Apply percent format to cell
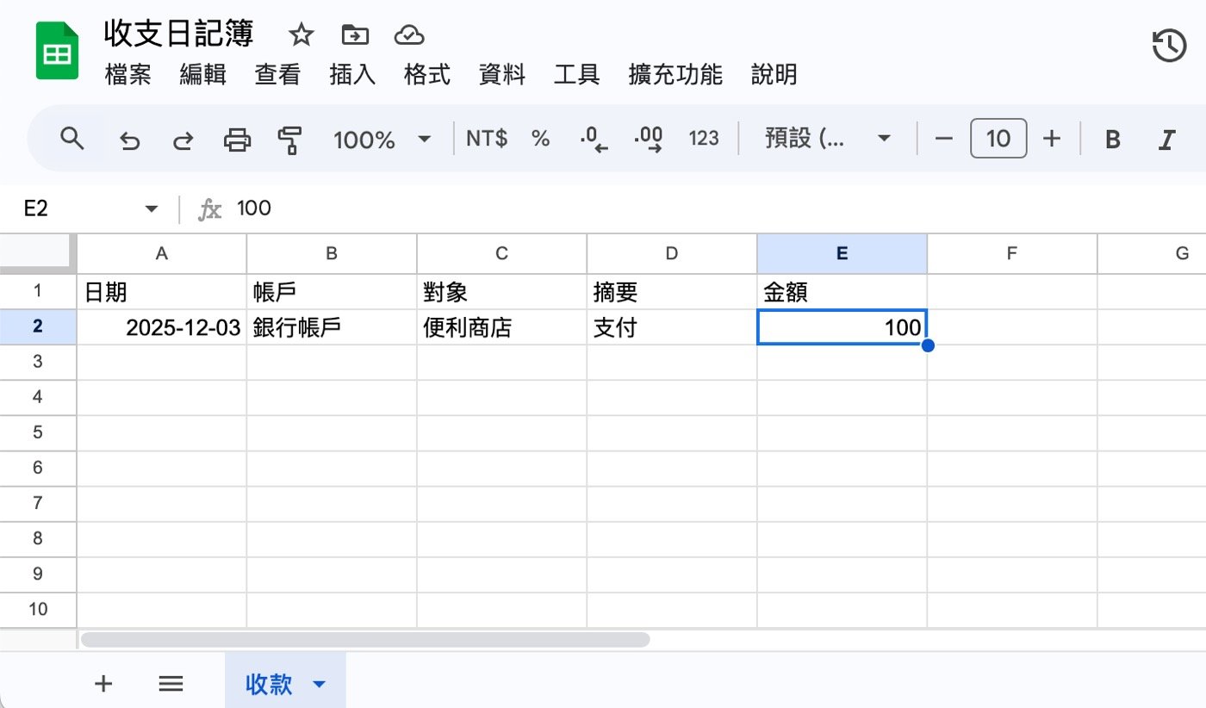This screenshot has height=708, width=1206. (x=540, y=138)
